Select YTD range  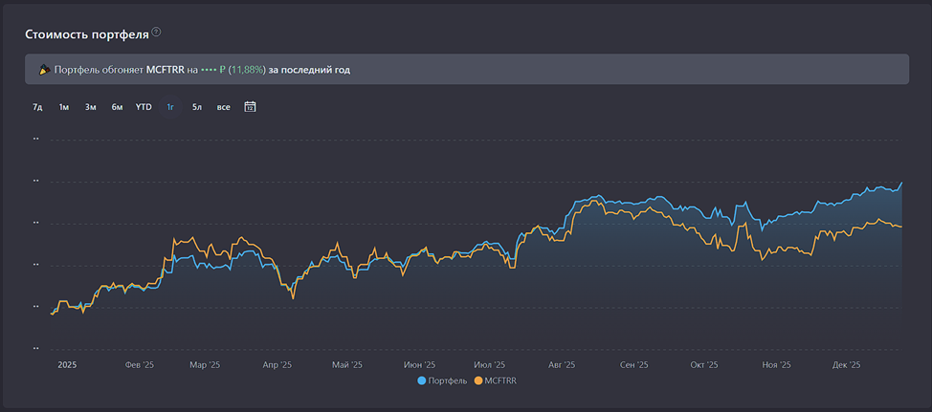point(144,107)
